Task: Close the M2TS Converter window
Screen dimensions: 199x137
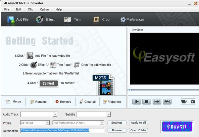Action: coord(196,3)
